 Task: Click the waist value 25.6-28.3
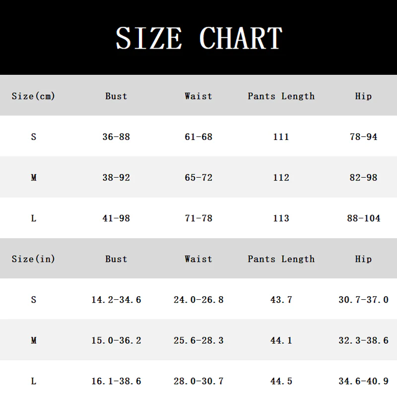tap(198, 340)
